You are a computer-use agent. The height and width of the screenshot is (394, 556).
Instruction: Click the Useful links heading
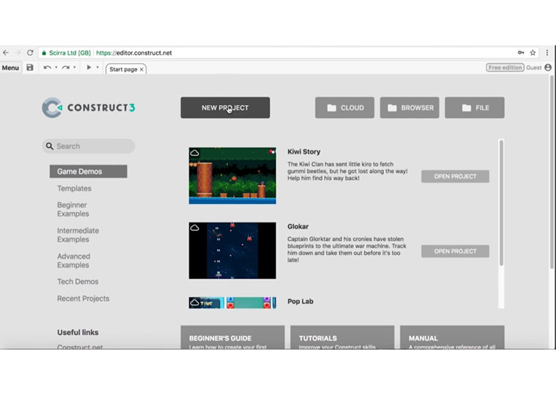(78, 333)
